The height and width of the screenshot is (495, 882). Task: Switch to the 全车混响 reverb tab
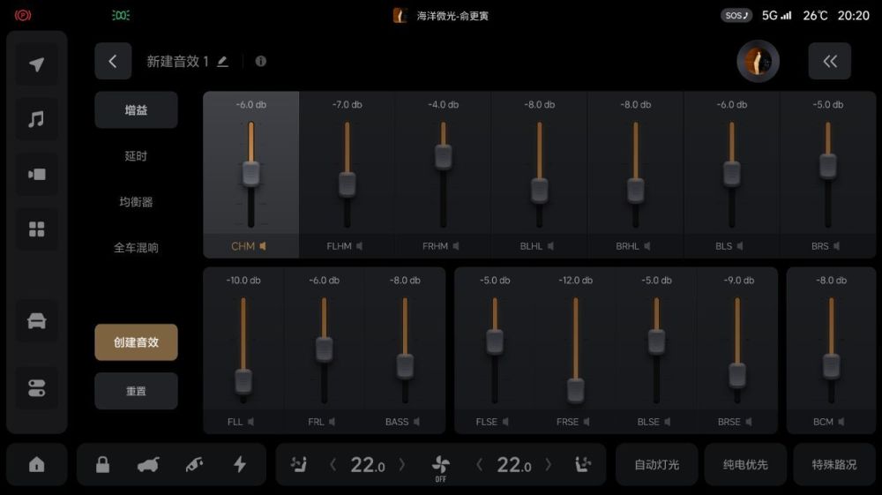[x=136, y=248]
